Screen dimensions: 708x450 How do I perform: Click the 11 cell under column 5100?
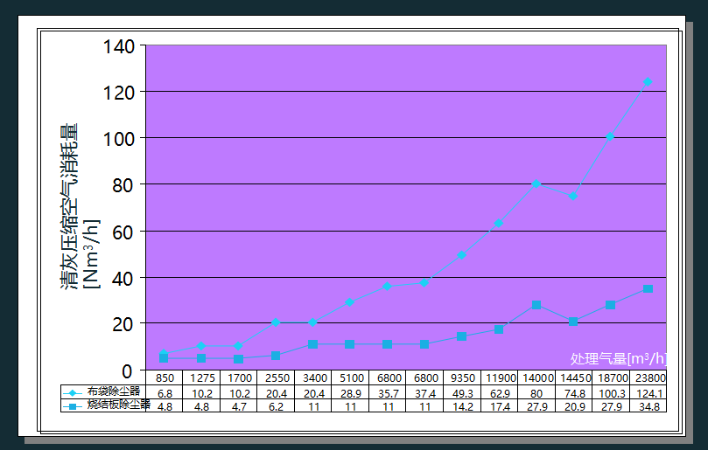351,406
